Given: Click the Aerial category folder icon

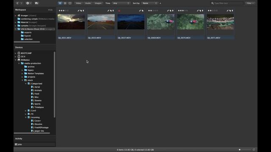Looking at the screenshot, I should tap(32, 87).
